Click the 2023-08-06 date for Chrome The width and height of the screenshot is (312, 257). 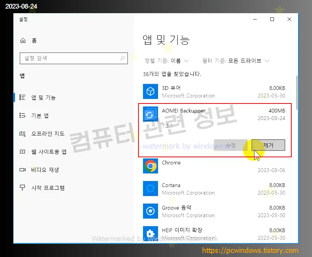coord(271,170)
